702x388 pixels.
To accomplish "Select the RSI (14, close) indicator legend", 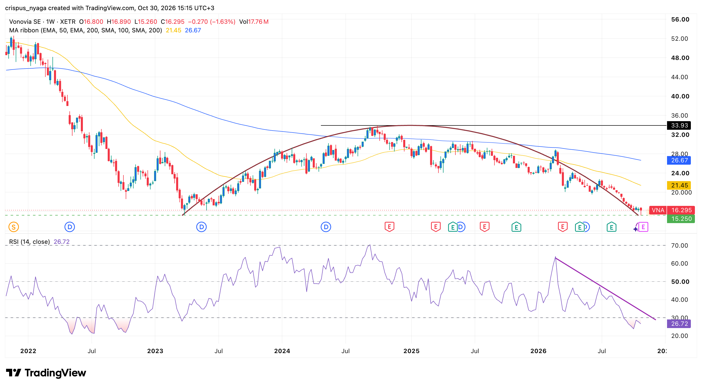I will tap(29, 242).
